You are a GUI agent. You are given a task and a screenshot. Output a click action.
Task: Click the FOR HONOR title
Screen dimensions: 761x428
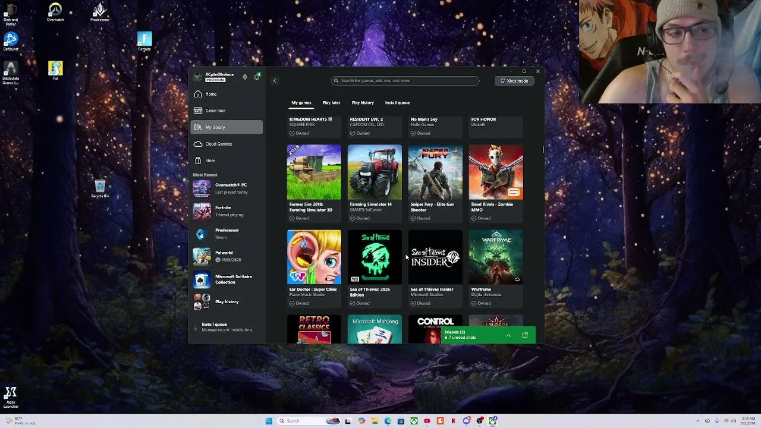[483, 119]
